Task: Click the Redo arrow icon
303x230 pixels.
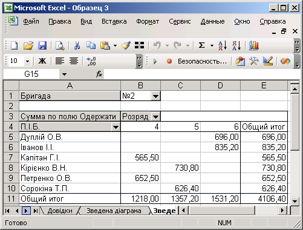Action: point(177,45)
